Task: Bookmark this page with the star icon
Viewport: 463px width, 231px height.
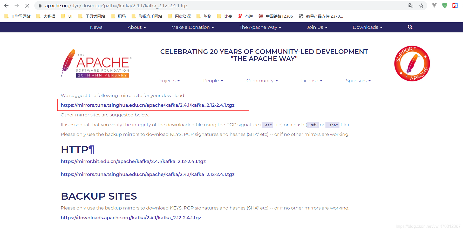Action: pos(421,5)
